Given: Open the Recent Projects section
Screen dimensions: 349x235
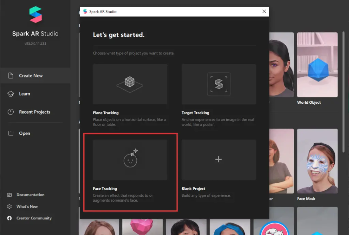Looking at the screenshot, I should tap(34, 112).
